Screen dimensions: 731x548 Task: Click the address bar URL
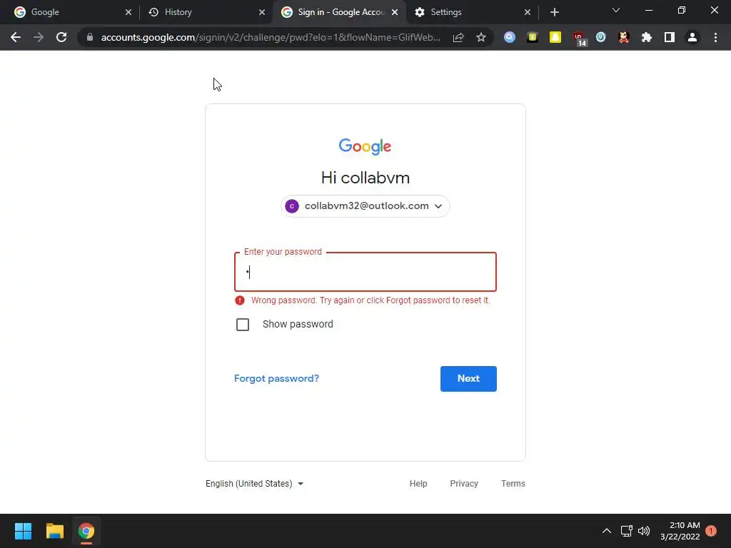[271, 37]
